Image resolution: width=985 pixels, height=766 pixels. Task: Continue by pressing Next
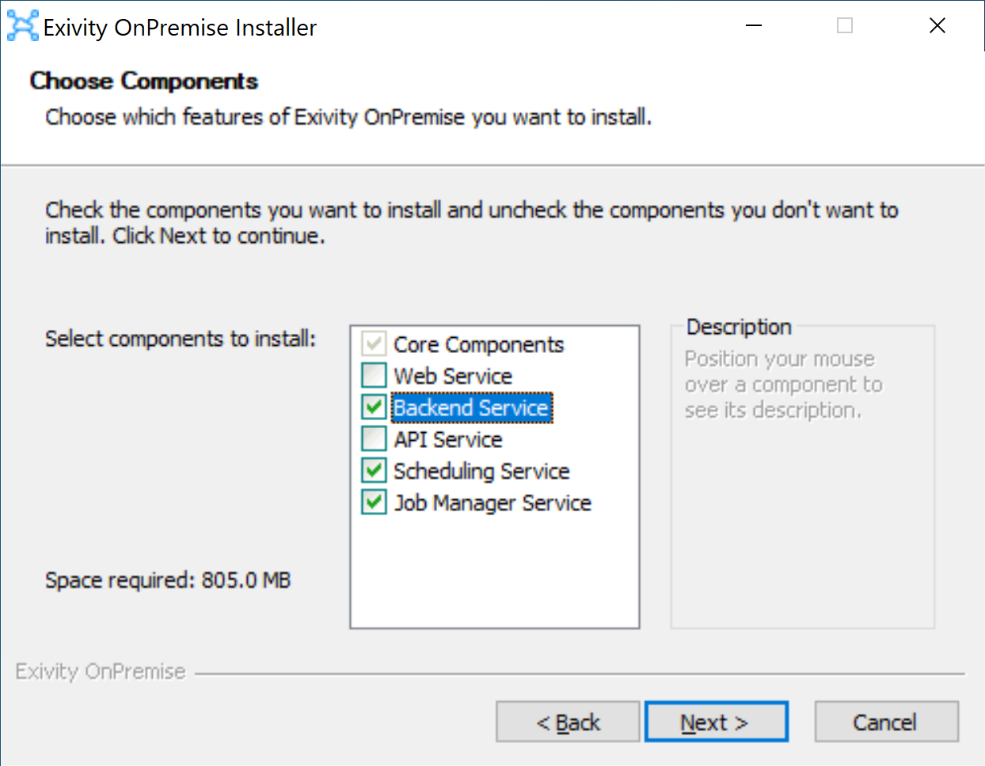click(x=716, y=722)
